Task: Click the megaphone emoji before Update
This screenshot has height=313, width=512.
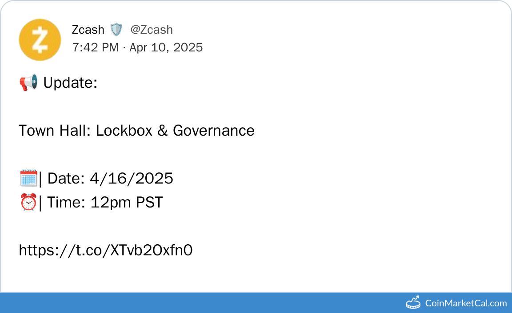Action: click(28, 83)
